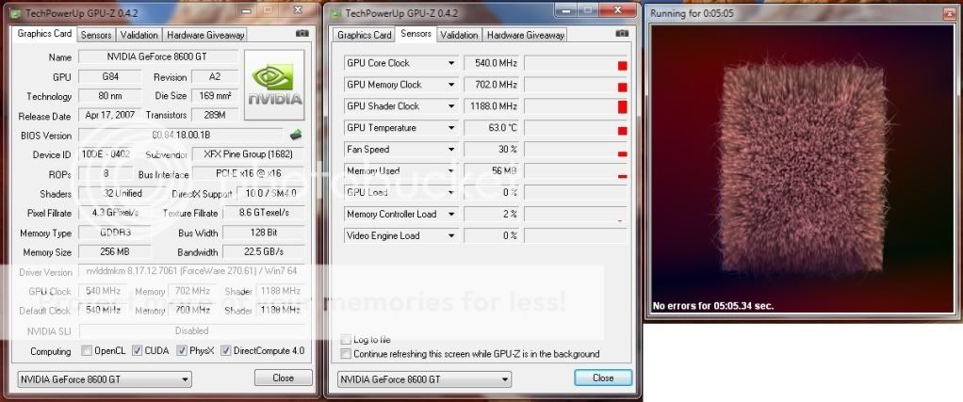Screen dimensions: 963x402
Task: Toggle the CUDA checkbox
Action: [138, 351]
